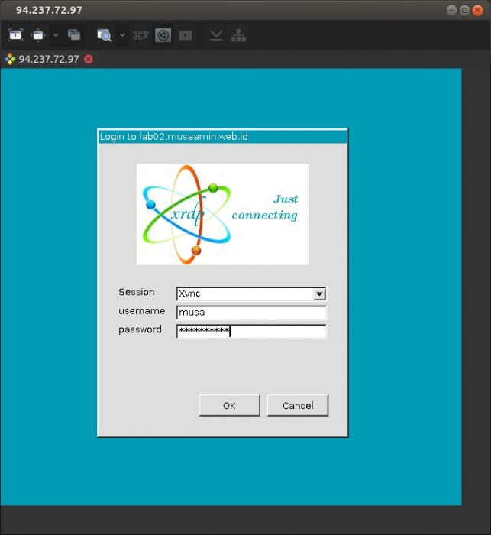This screenshot has width=491, height=535.
Task: Open the fullscreen options dropdown arrow
Action: [x=55, y=35]
